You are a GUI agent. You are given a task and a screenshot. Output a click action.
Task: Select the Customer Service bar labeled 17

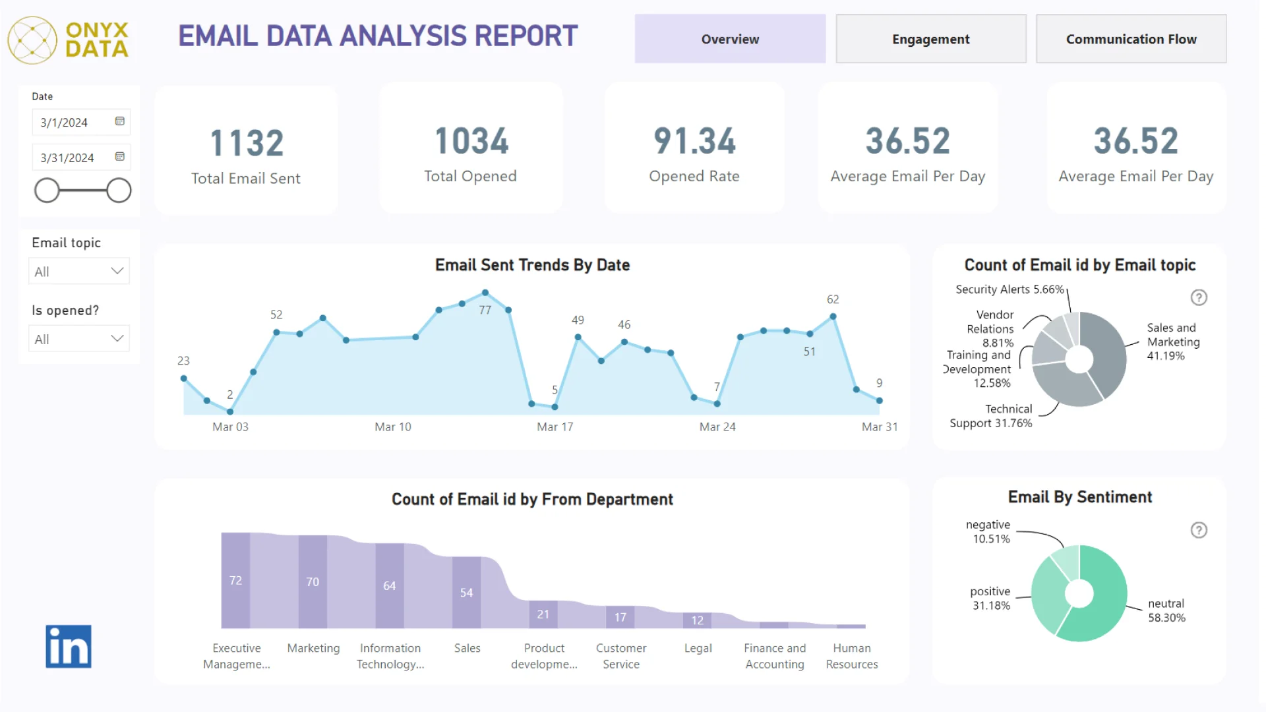click(x=620, y=617)
